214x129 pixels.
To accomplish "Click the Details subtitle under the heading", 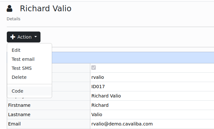I will 14,19.
